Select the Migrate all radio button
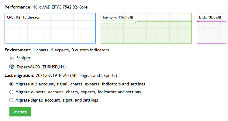 coord(11,84)
